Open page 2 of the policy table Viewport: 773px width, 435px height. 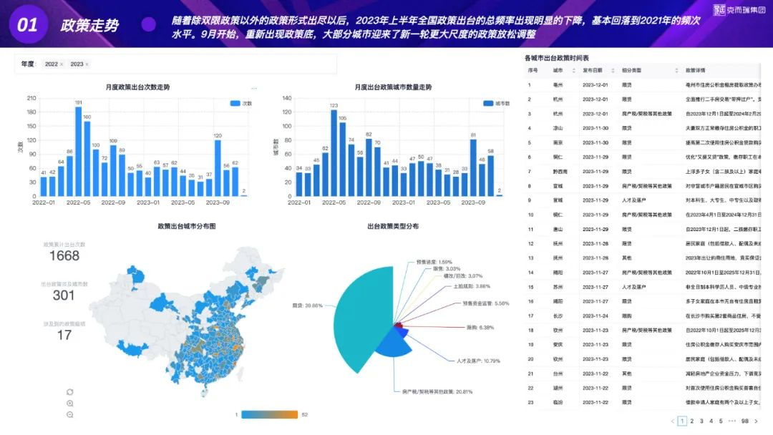(691, 421)
